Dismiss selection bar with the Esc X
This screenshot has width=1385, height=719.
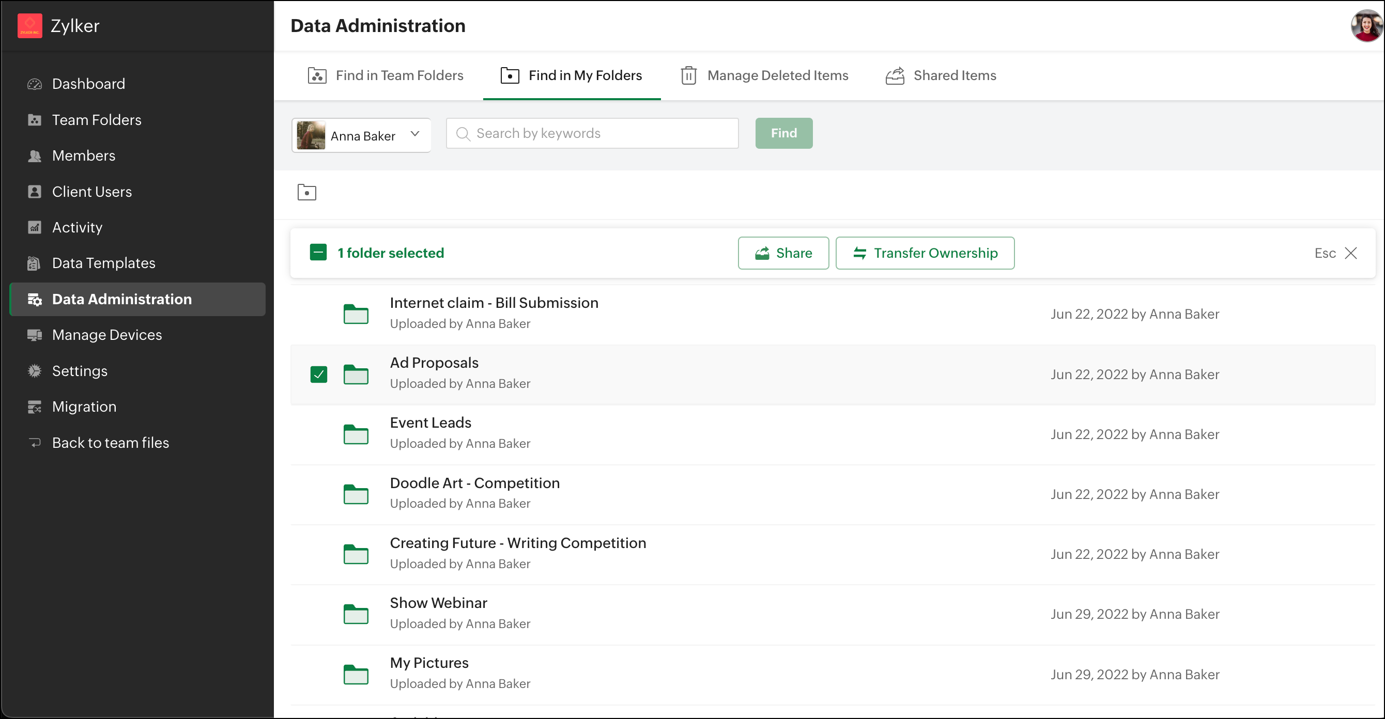[1350, 253]
